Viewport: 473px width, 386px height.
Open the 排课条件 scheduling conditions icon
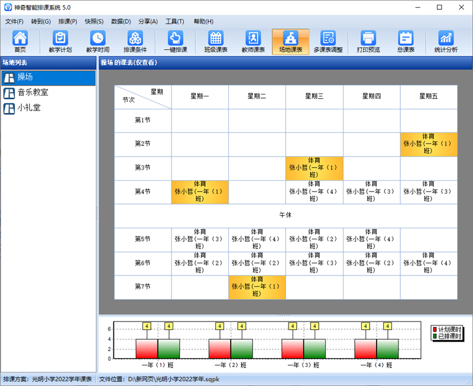pyautogui.click(x=135, y=41)
